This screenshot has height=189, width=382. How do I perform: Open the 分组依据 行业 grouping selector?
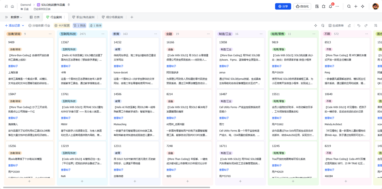(x=39, y=26)
